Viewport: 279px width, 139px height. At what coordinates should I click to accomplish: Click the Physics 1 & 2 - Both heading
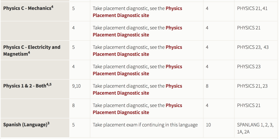click(x=25, y=86)
